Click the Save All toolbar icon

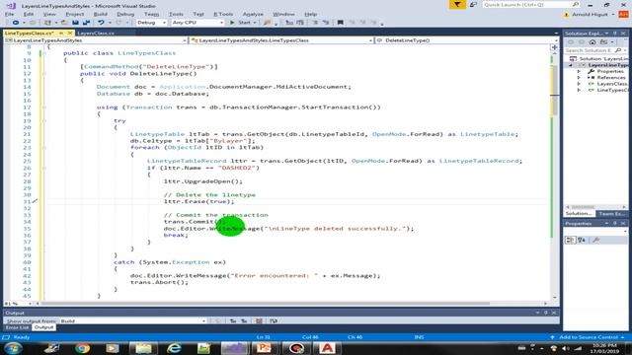[x=86, y=23]
